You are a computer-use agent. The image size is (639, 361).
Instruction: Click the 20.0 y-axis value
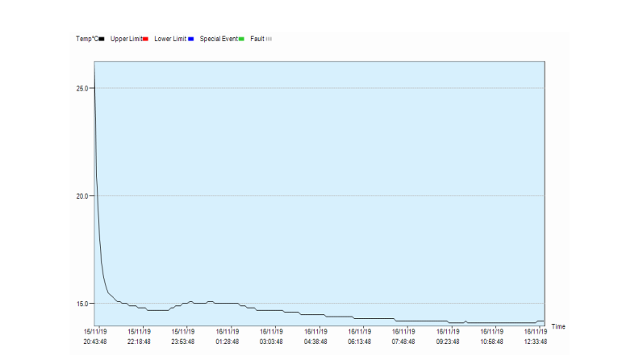tap(82, 195)
